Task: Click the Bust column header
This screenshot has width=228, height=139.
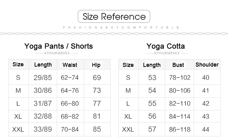Action: pos(178,65)
